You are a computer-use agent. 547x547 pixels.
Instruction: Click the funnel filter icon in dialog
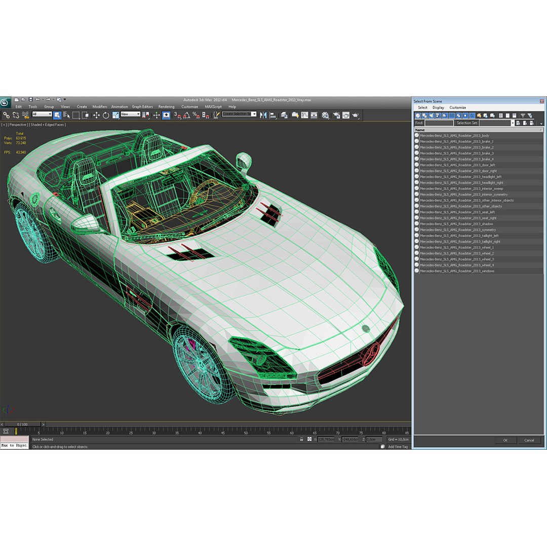tap(523, 115)
